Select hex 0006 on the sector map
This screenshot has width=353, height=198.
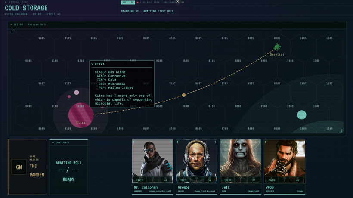(x=28, y=61)
